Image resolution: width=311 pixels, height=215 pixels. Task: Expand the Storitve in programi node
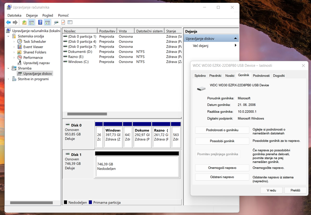click(8, 79)
